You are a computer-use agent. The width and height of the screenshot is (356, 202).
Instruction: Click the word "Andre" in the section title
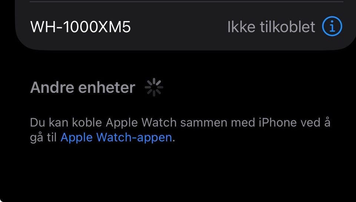tap(52, 87)
